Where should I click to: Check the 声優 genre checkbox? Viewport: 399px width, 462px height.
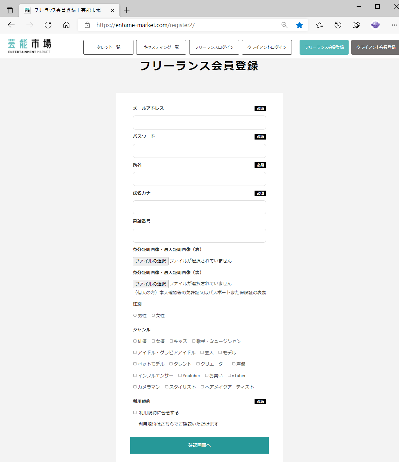[234, 364]
